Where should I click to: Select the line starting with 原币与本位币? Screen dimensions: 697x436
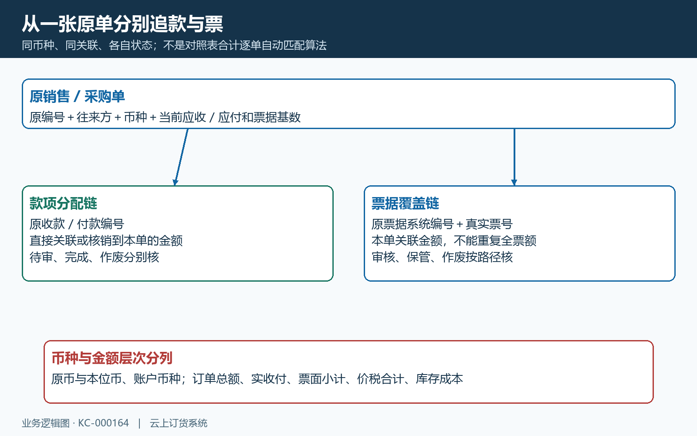(x=257, y=379)
